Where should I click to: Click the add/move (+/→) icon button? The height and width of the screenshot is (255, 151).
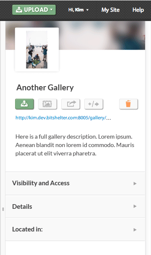[x=94, y=104]
